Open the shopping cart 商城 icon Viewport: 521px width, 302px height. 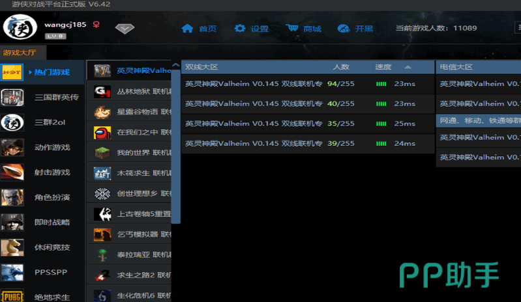292,28
